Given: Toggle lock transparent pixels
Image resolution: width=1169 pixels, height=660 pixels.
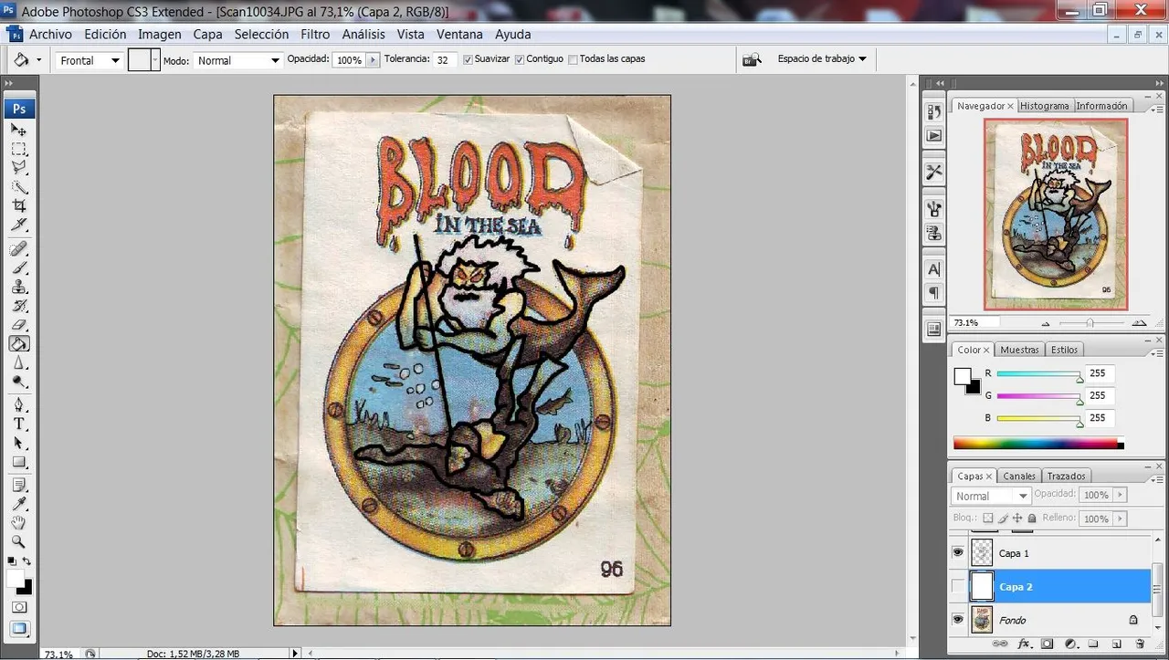Looking at the screenshot, I should [987, 518].
